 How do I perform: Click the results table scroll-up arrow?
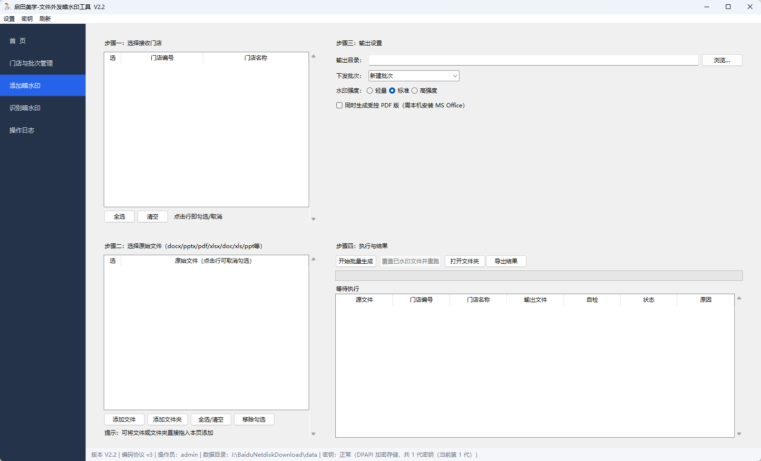[739, 298]
